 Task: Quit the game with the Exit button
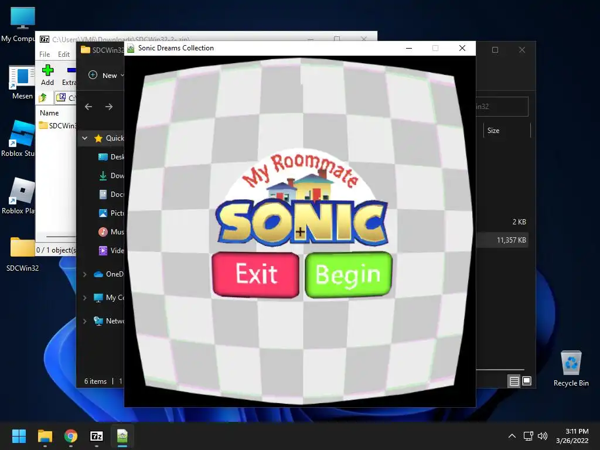(x=255, y=274)
